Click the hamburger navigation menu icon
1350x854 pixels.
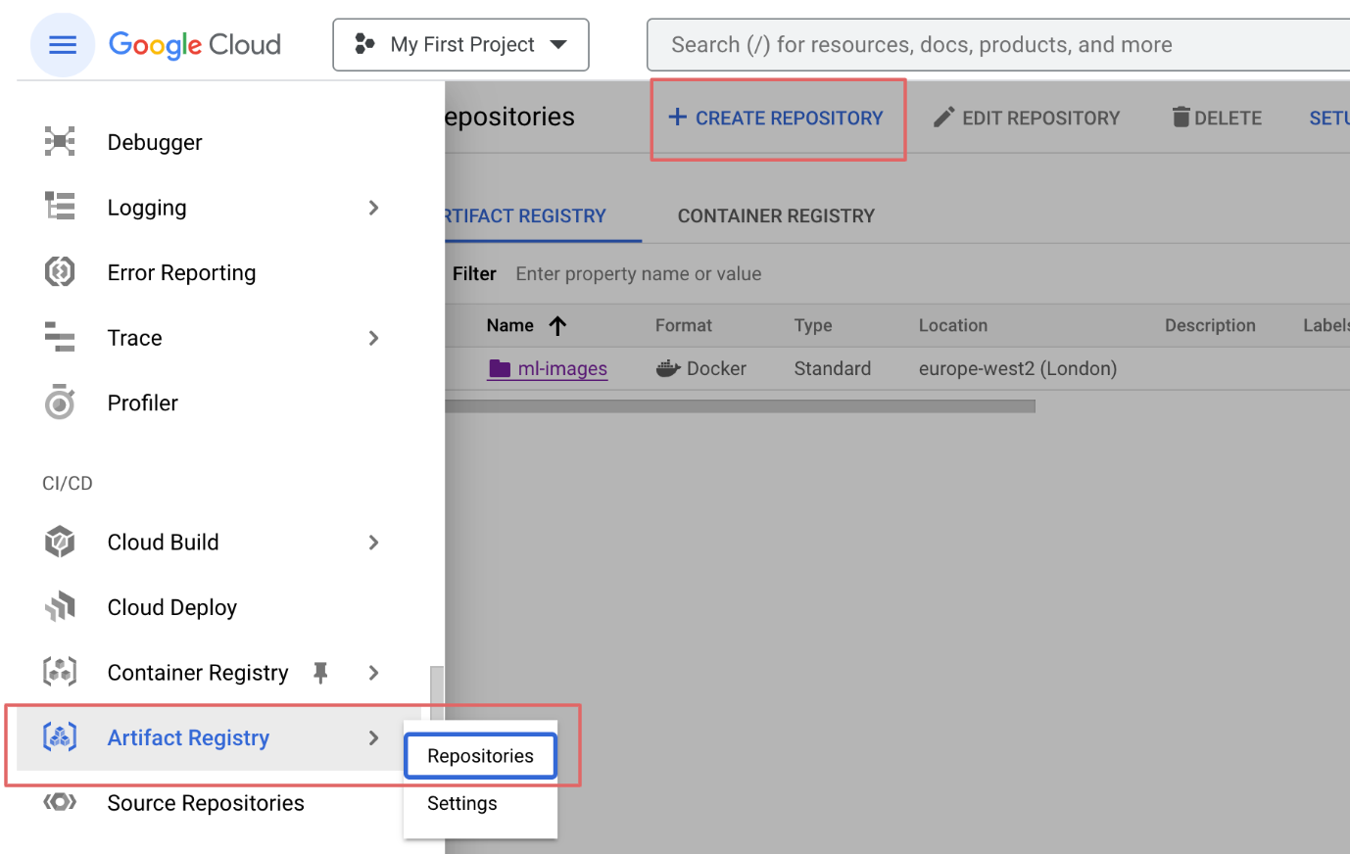(63, 45)
